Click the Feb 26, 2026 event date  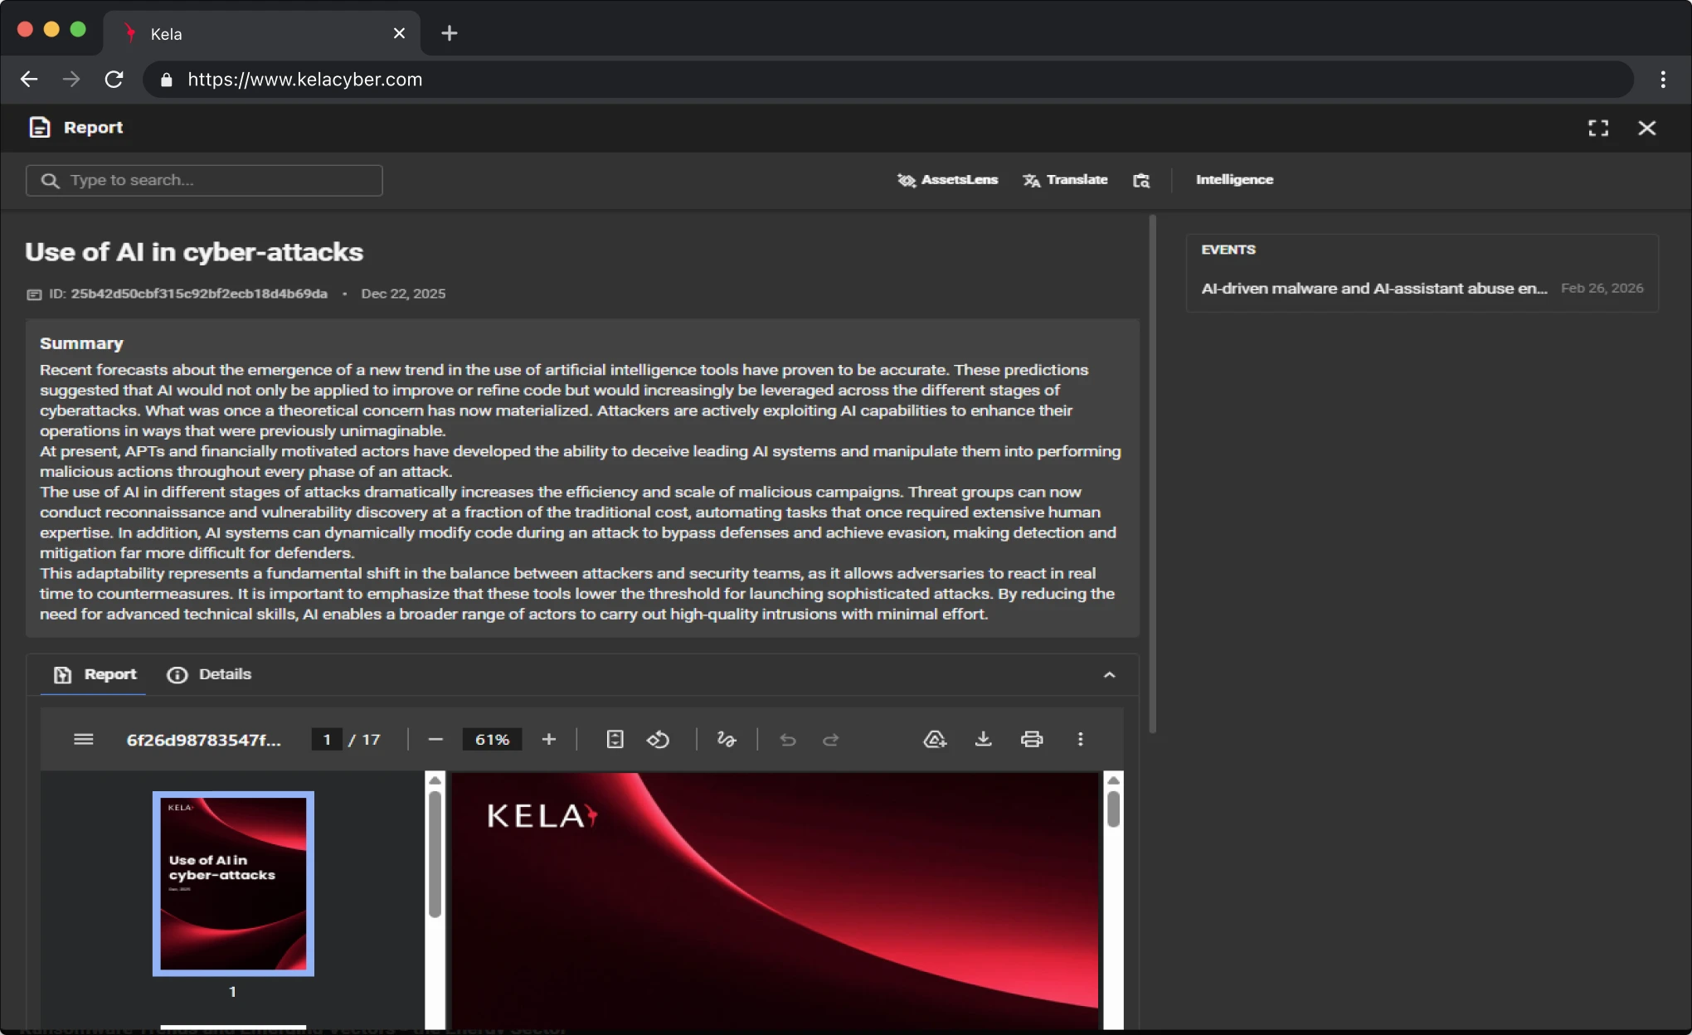coord(1602,288)
